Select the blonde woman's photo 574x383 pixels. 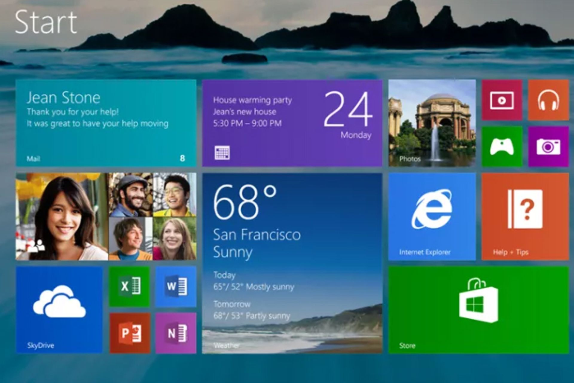click(x=175, y=239)
